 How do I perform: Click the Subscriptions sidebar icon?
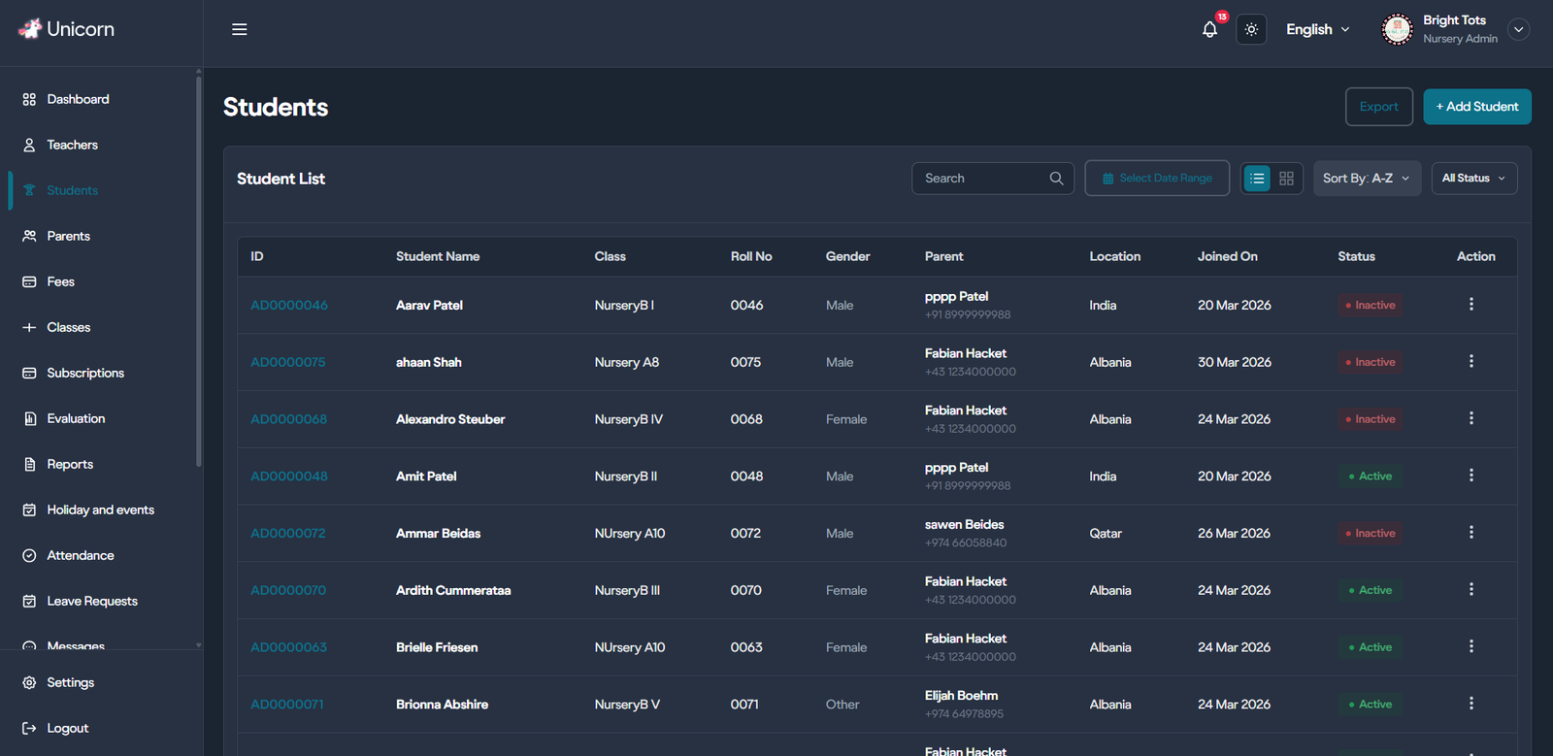(29, 373)
